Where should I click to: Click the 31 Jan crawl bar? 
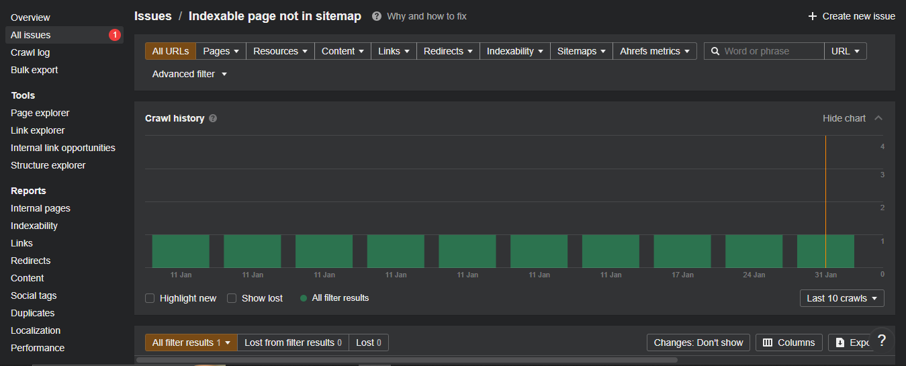[x=825, y=251]
